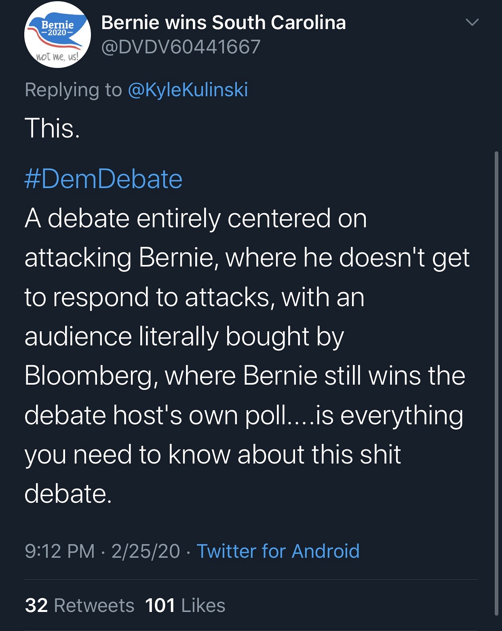Screen dimensions: 502x631
Task: Click "A debate entirely centered on" line
Action: (x=196, y=218)
